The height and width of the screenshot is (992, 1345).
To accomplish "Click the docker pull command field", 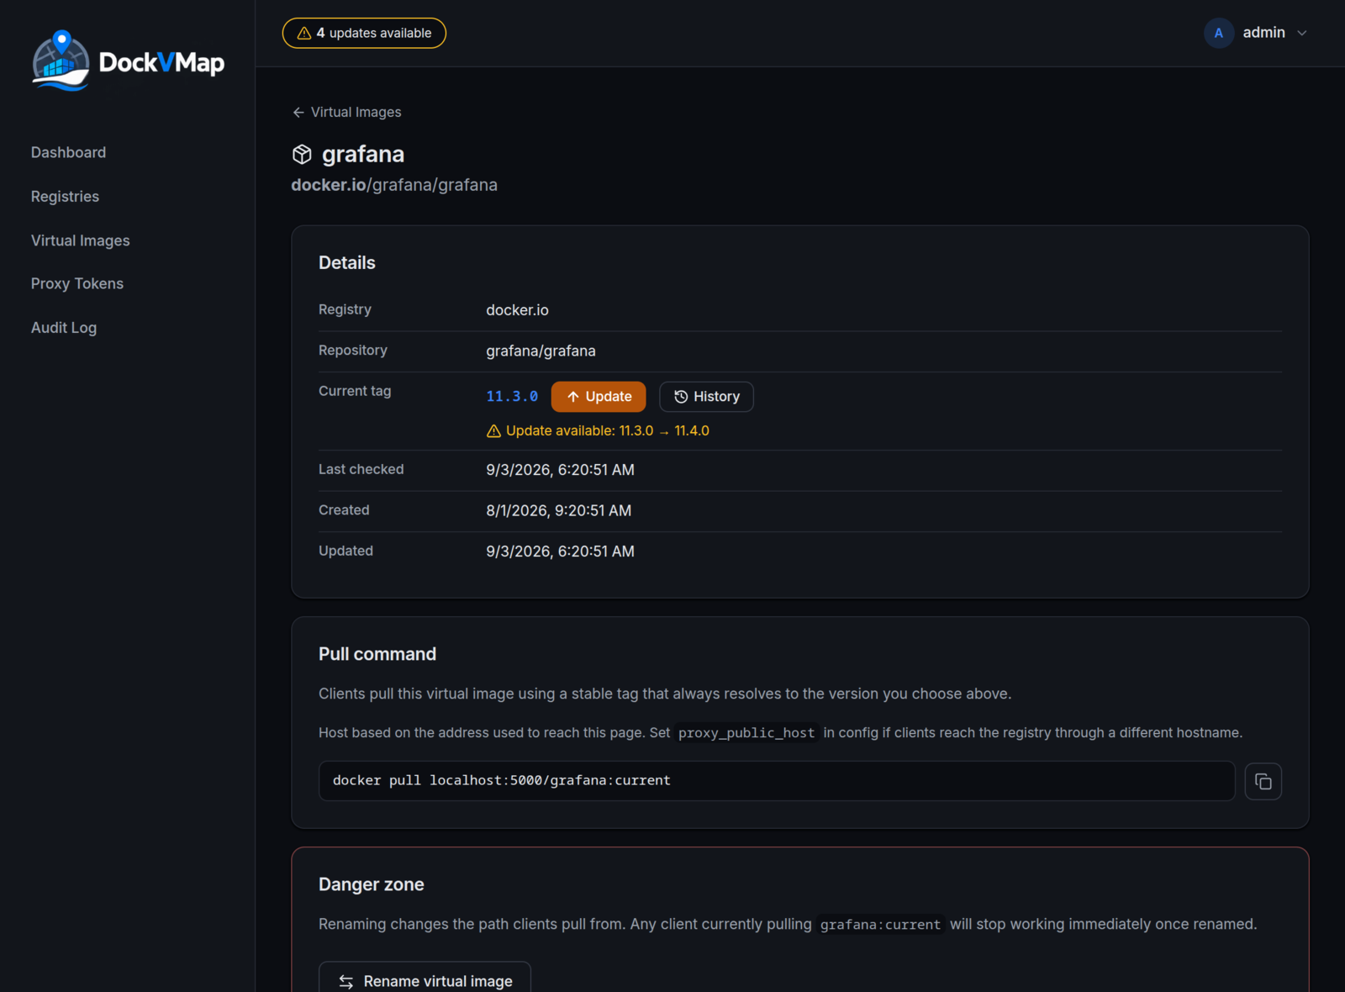I will pos(776,781).
